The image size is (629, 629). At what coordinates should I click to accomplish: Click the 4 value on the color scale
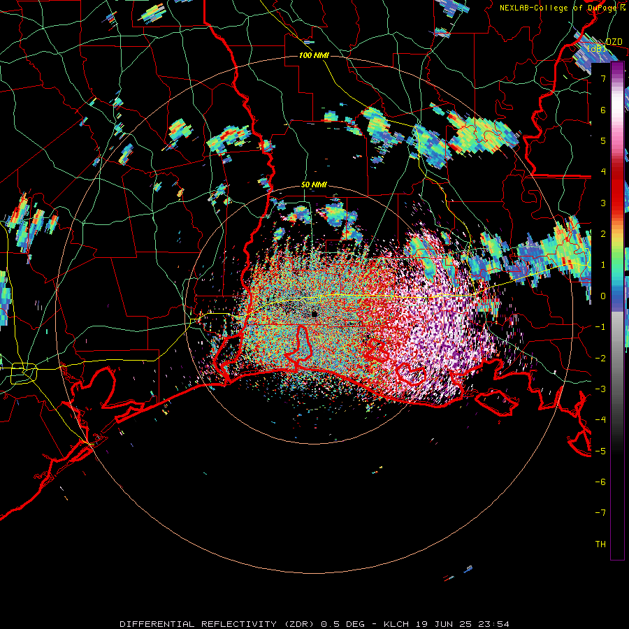click(603, 172)
